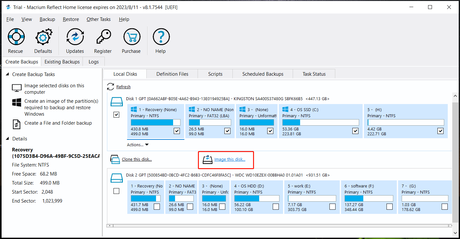Switch to the Scripts tab
The height and width of the screenshot is (239, 460).
click(215, 74)
